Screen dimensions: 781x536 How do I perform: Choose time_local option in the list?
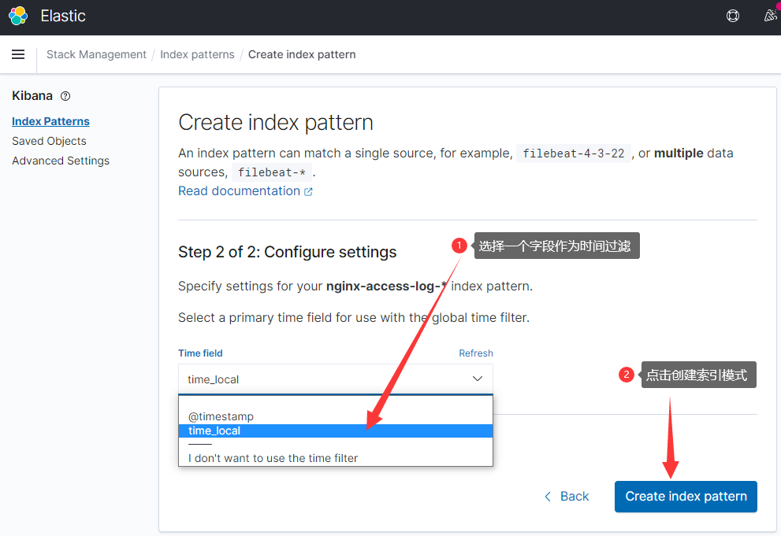(x=214, y=431)
